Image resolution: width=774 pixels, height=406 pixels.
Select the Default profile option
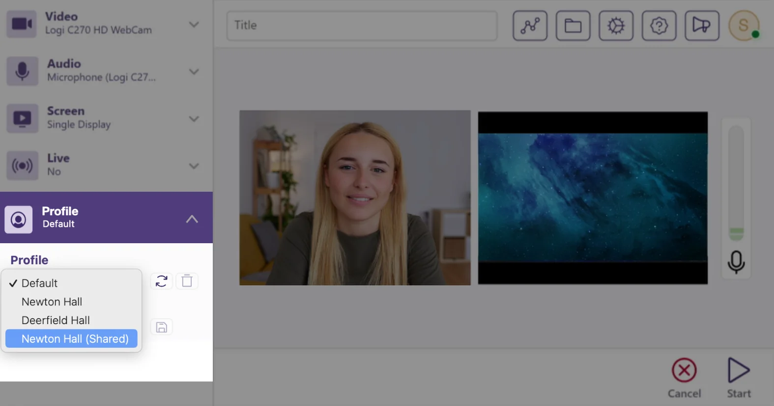[x=71, y=283]
